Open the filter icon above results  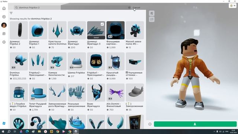tap(11, 13)
